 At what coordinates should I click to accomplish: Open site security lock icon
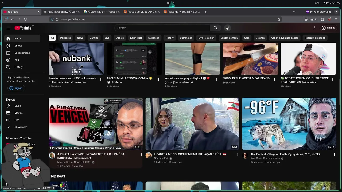[57, 19]
